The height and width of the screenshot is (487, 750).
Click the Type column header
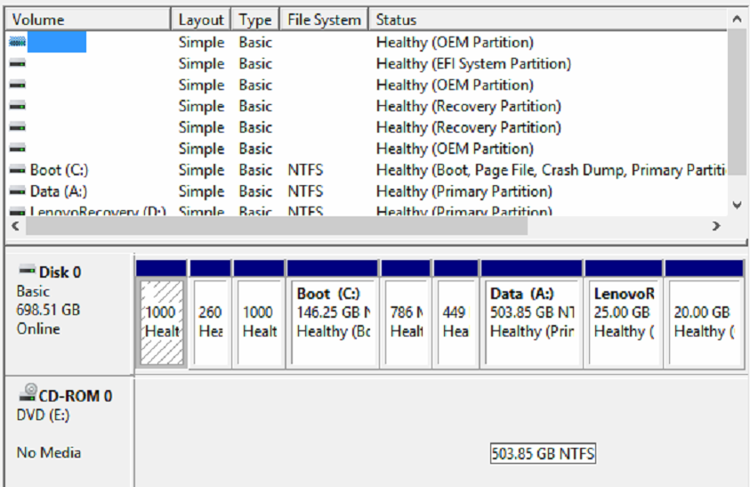click(x=255, y=19)
